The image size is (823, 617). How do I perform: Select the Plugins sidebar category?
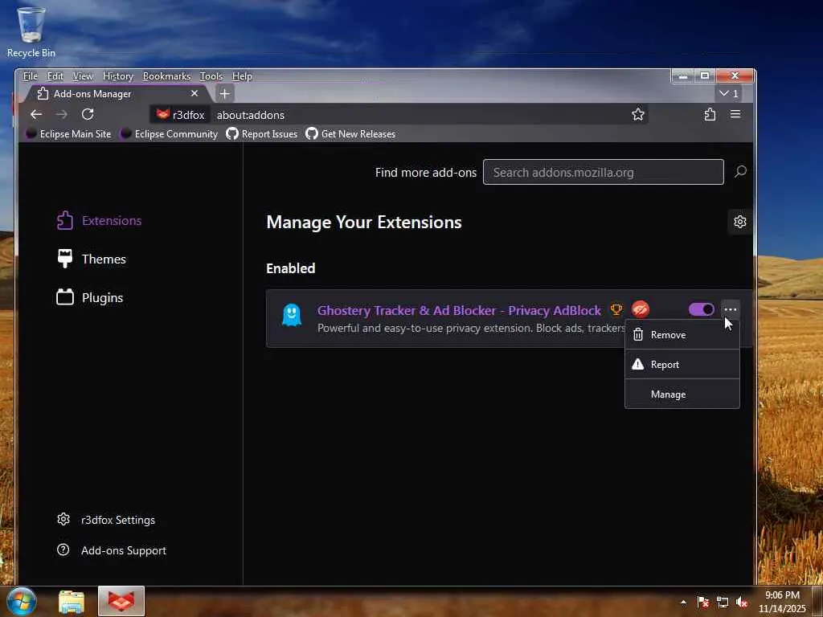click(x=90, y=297)
